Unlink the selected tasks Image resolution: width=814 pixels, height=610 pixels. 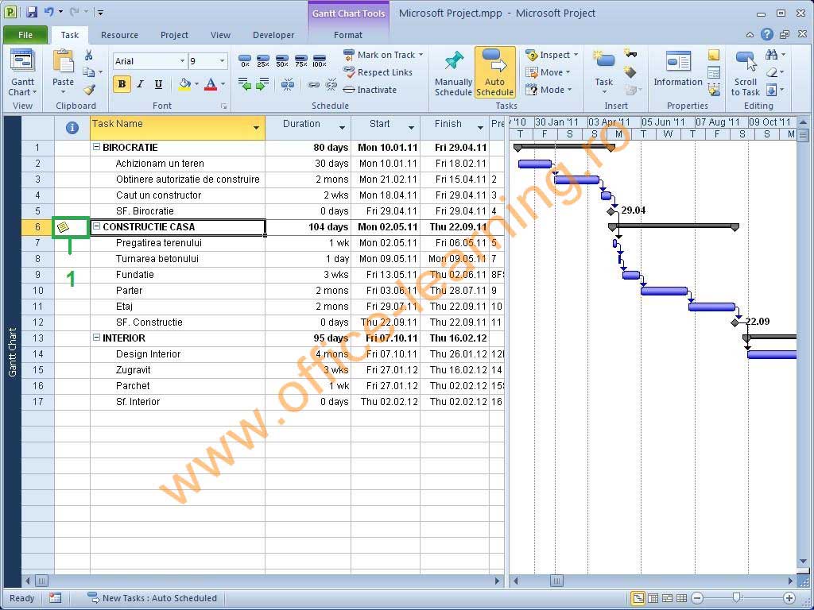[331, 84]
